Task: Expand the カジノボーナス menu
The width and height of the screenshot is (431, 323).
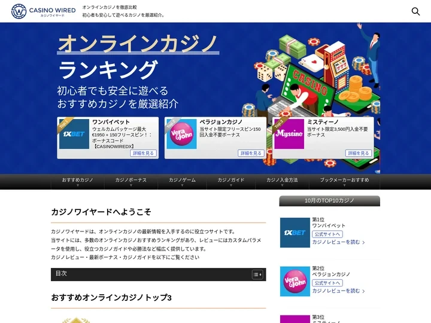Action: (x=130, y=181)
